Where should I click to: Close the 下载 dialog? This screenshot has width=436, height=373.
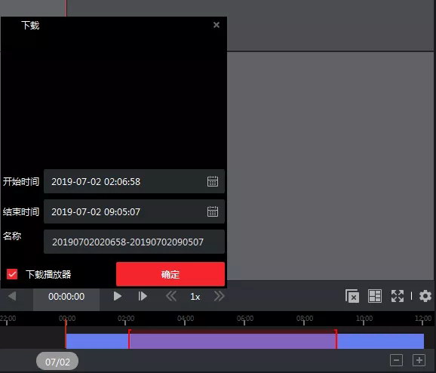(216, 25)
